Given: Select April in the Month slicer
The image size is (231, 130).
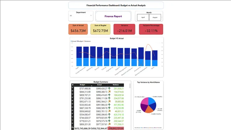Looking at the screenshot, I should tap(143, 17).
